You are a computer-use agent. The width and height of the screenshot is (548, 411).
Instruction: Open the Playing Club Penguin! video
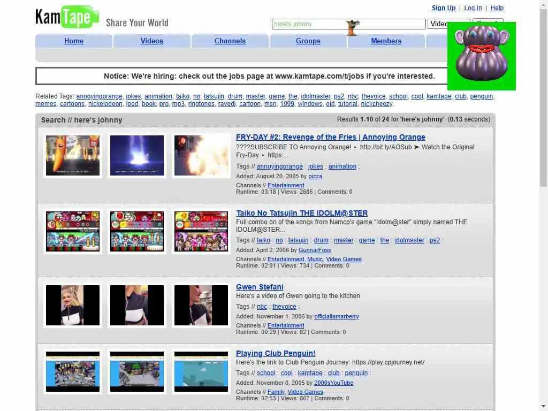tap(276, 353)
